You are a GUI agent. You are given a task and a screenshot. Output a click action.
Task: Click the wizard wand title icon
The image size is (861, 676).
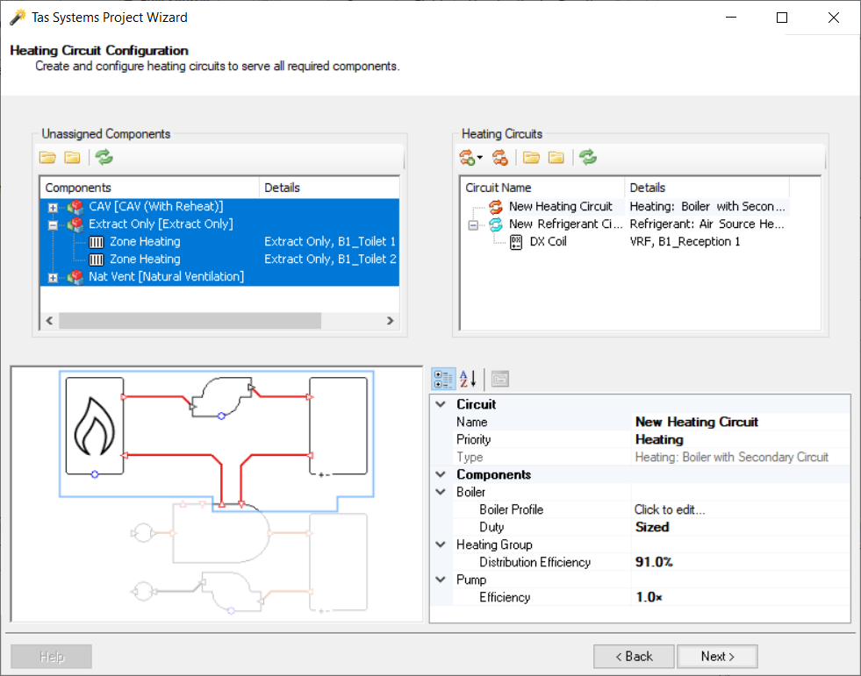pos(18,17)
